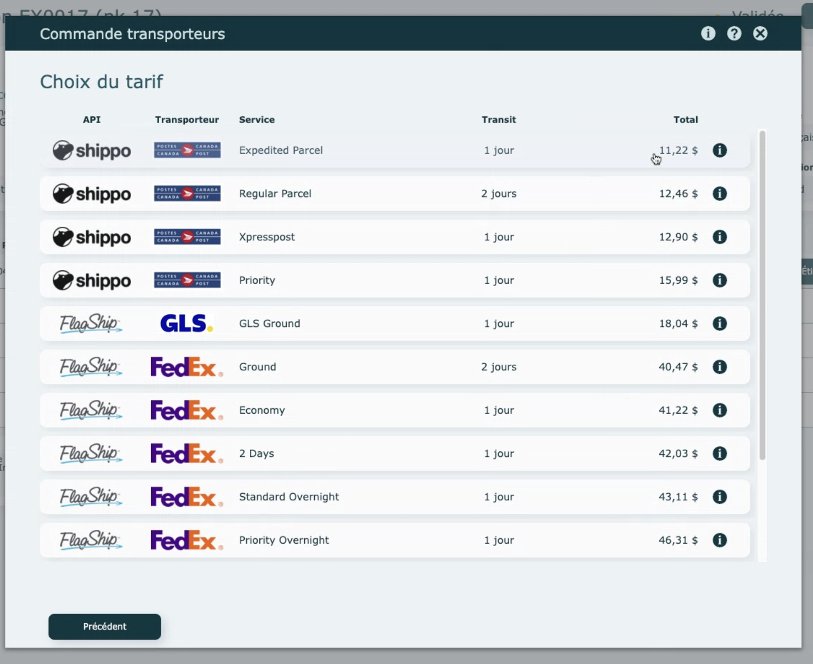
Task: Click the FedEx logo on Priority Overnight row
Action: pyautogui.click(x=186, y=540)
